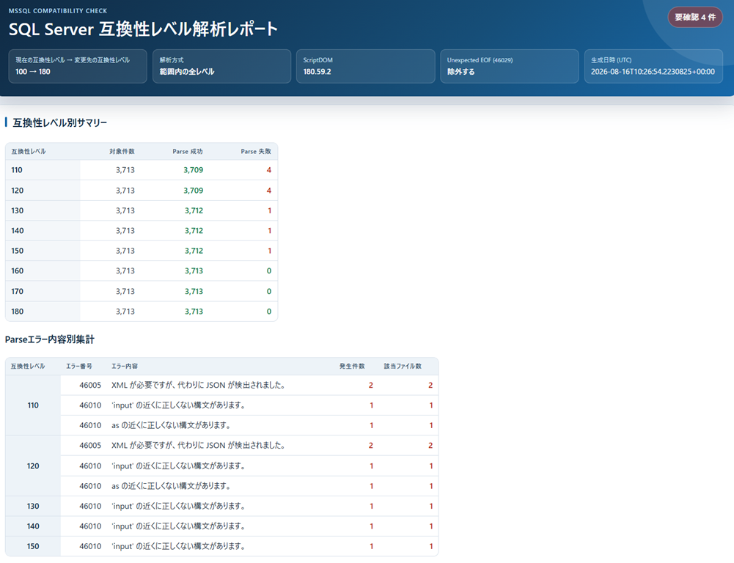Click the Parse 成功 column header
Screen dimensions: 734x563
click(x=187, y=151)
